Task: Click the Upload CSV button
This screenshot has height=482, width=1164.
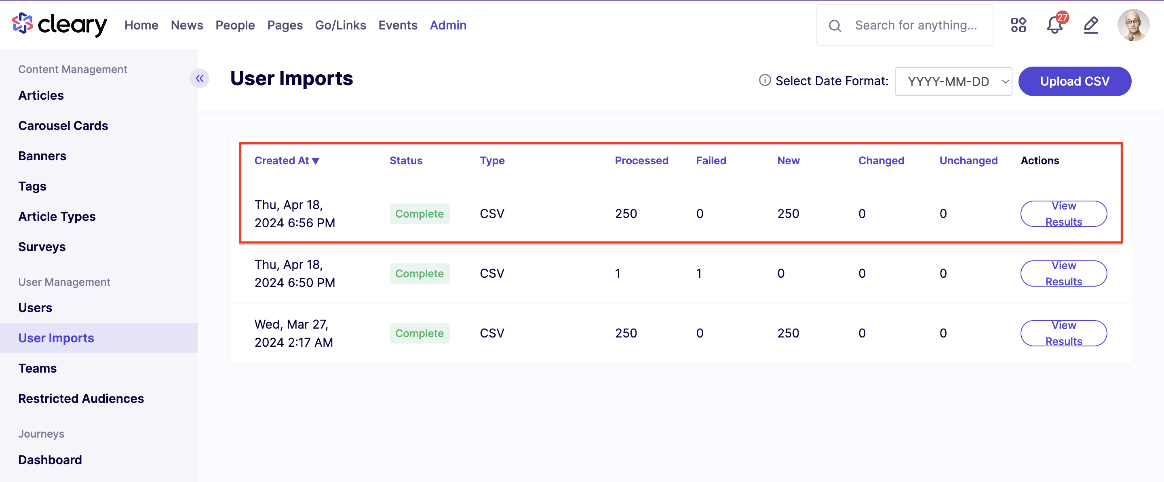Action: [x=1074, y=81]
